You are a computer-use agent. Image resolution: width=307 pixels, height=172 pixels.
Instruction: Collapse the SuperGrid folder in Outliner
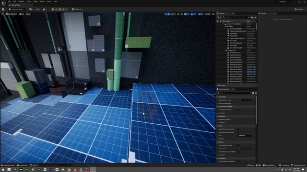225,50
